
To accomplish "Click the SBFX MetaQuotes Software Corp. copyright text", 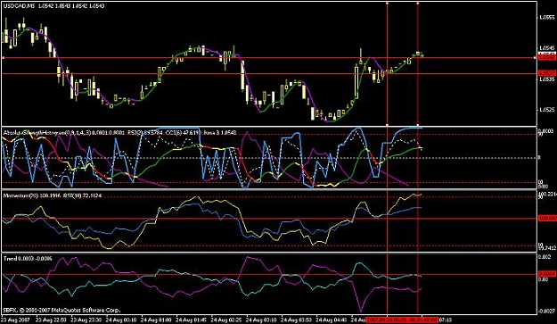I will (x=61, y=310).
